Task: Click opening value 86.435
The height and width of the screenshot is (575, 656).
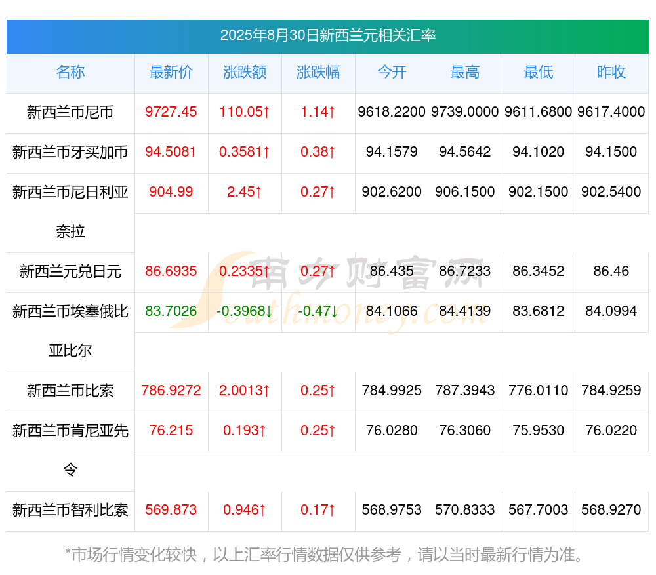Action: pyautogui.click(x=392, y=271)
